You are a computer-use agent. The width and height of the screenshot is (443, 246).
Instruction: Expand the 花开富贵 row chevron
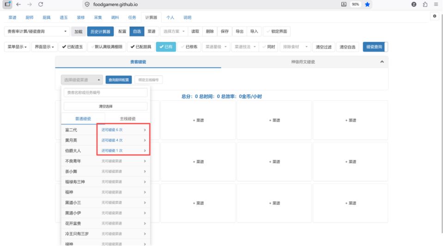(145, 223)
